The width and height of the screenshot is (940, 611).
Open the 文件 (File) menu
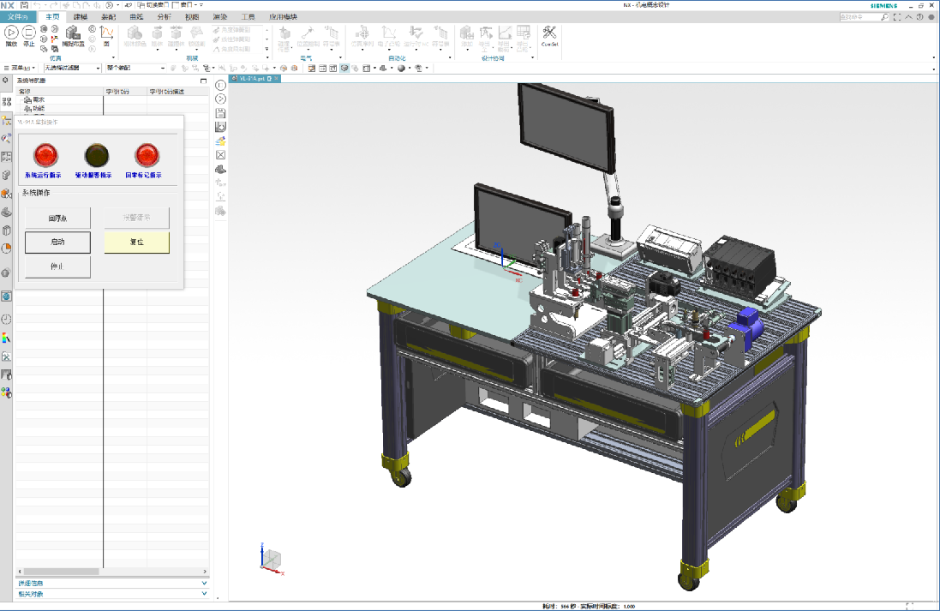18,16
